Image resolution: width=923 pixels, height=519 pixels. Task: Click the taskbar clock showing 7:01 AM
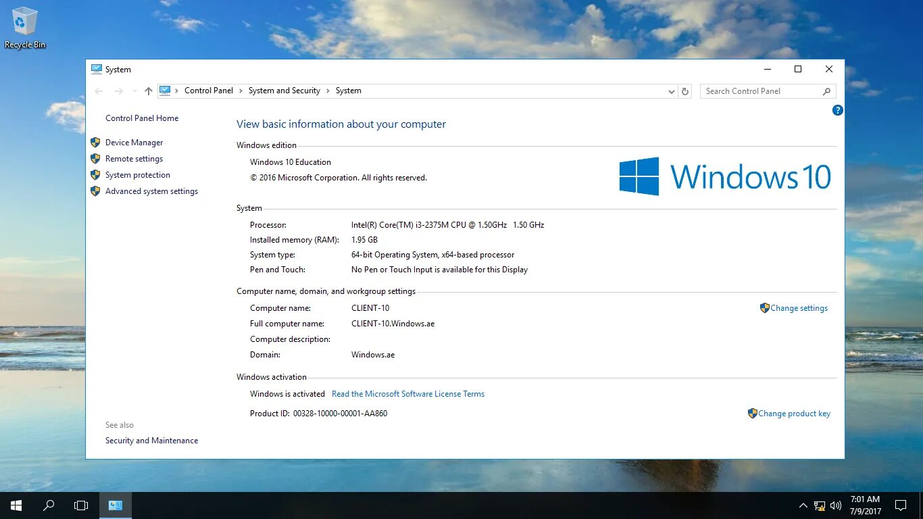click(x=865, y=505)
